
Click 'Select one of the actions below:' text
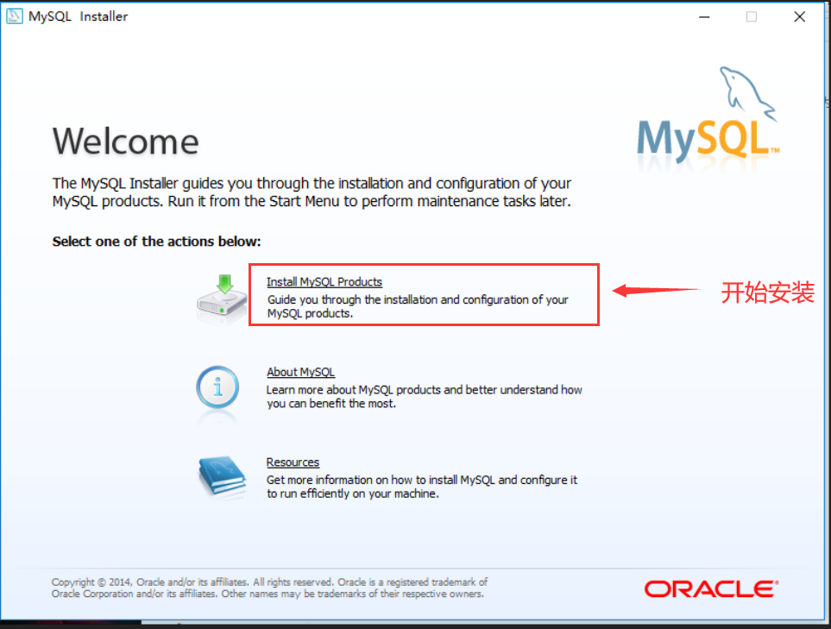tap(156, 242)
